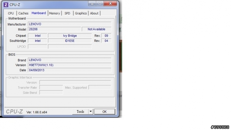Go to the Memory tab
Screen dimensions: 231x130
(55, 13)
